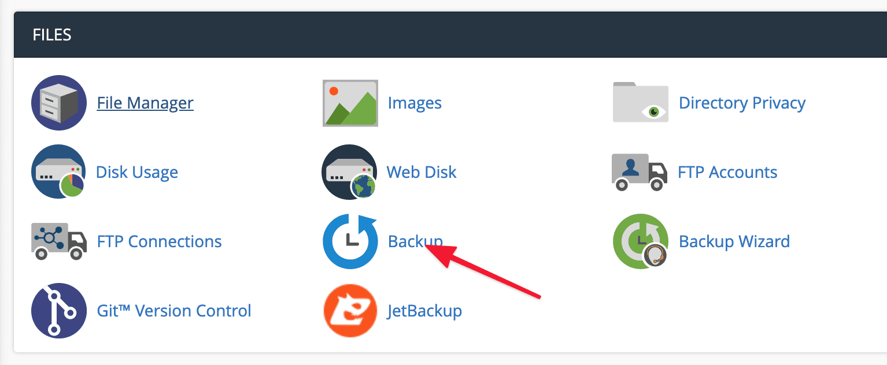Viewport: 887px width, 365px height.
Task: Open the Directory Privacy link
Action: (x=742, y=103)
